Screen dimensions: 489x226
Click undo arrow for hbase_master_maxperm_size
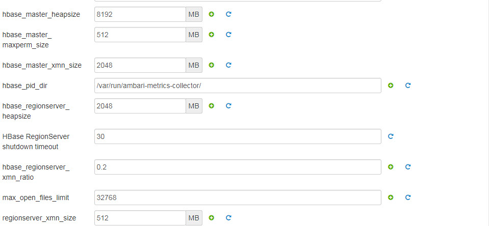(x=228, y=34)
